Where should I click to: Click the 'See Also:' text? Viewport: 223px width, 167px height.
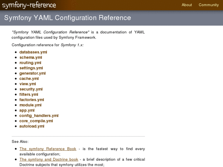click(x=20, y=142)
